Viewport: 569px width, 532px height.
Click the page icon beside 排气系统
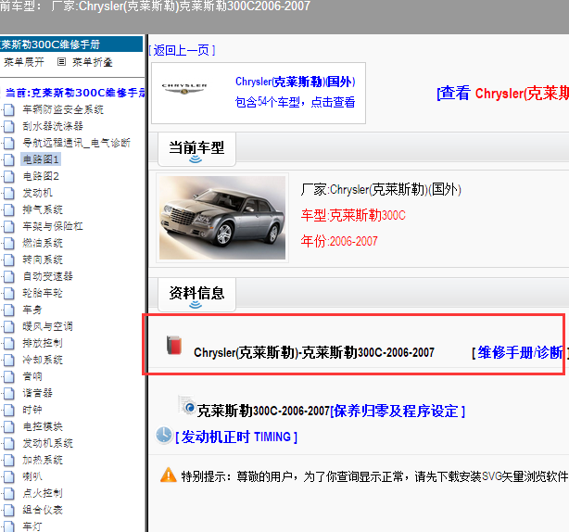(9, 209)
